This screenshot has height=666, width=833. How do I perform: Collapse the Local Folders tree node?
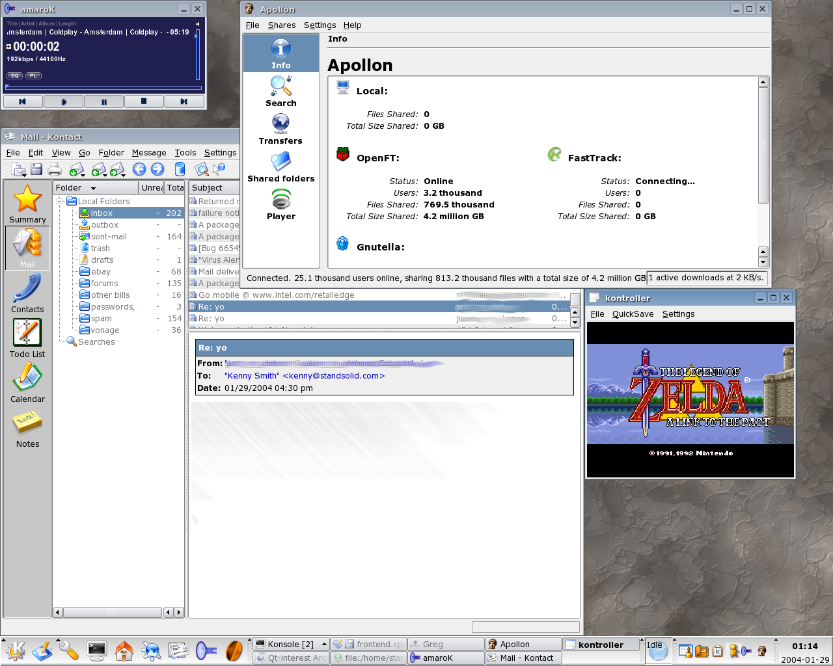coord(60,202)
